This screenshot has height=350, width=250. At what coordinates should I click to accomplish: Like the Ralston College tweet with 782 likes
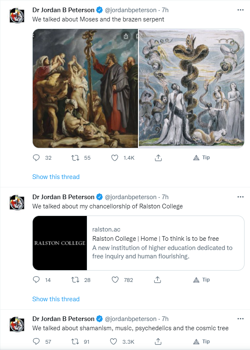point(115,280)
